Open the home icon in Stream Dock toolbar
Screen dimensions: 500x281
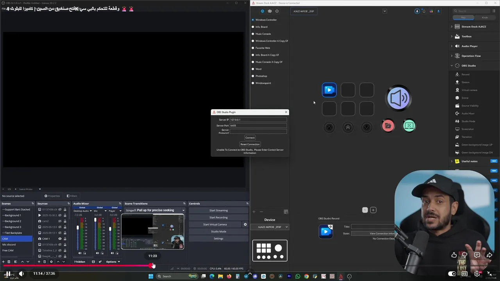pyautogui.click(x=262, y=11)
